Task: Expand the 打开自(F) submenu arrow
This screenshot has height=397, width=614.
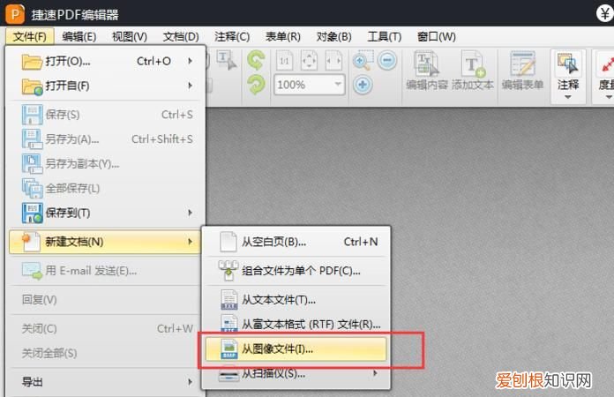Action: [x=190, y=86]
